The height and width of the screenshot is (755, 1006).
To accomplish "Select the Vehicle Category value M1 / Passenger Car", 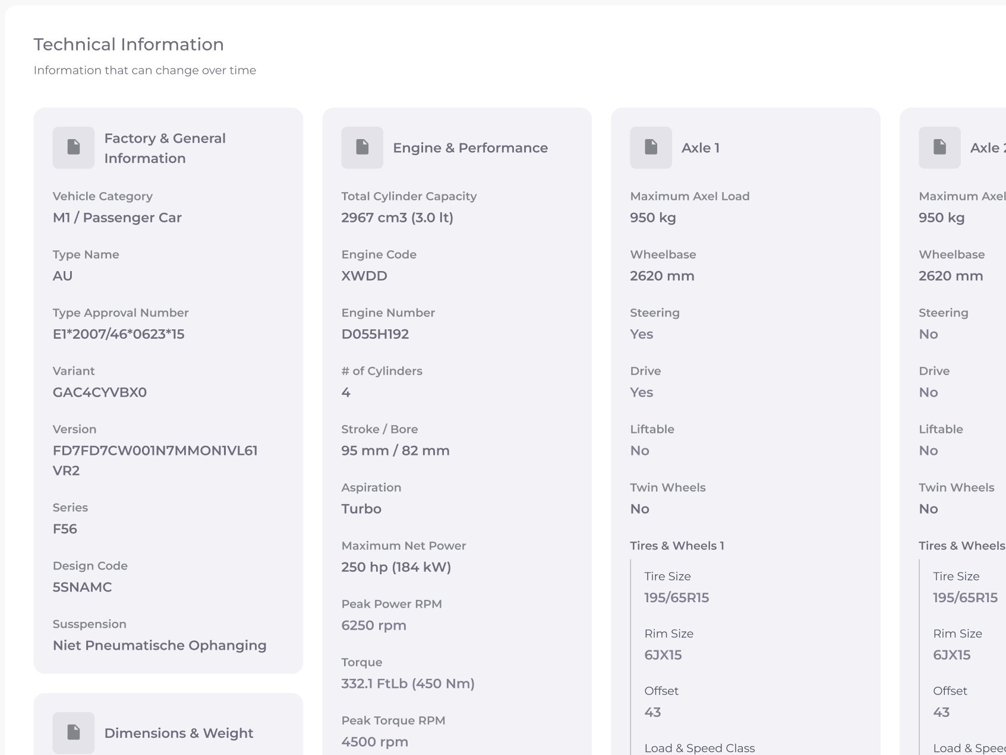I will [117, 218].
